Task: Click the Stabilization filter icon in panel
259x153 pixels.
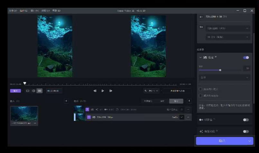Action: pyautogui.click(x=205, y=58)
